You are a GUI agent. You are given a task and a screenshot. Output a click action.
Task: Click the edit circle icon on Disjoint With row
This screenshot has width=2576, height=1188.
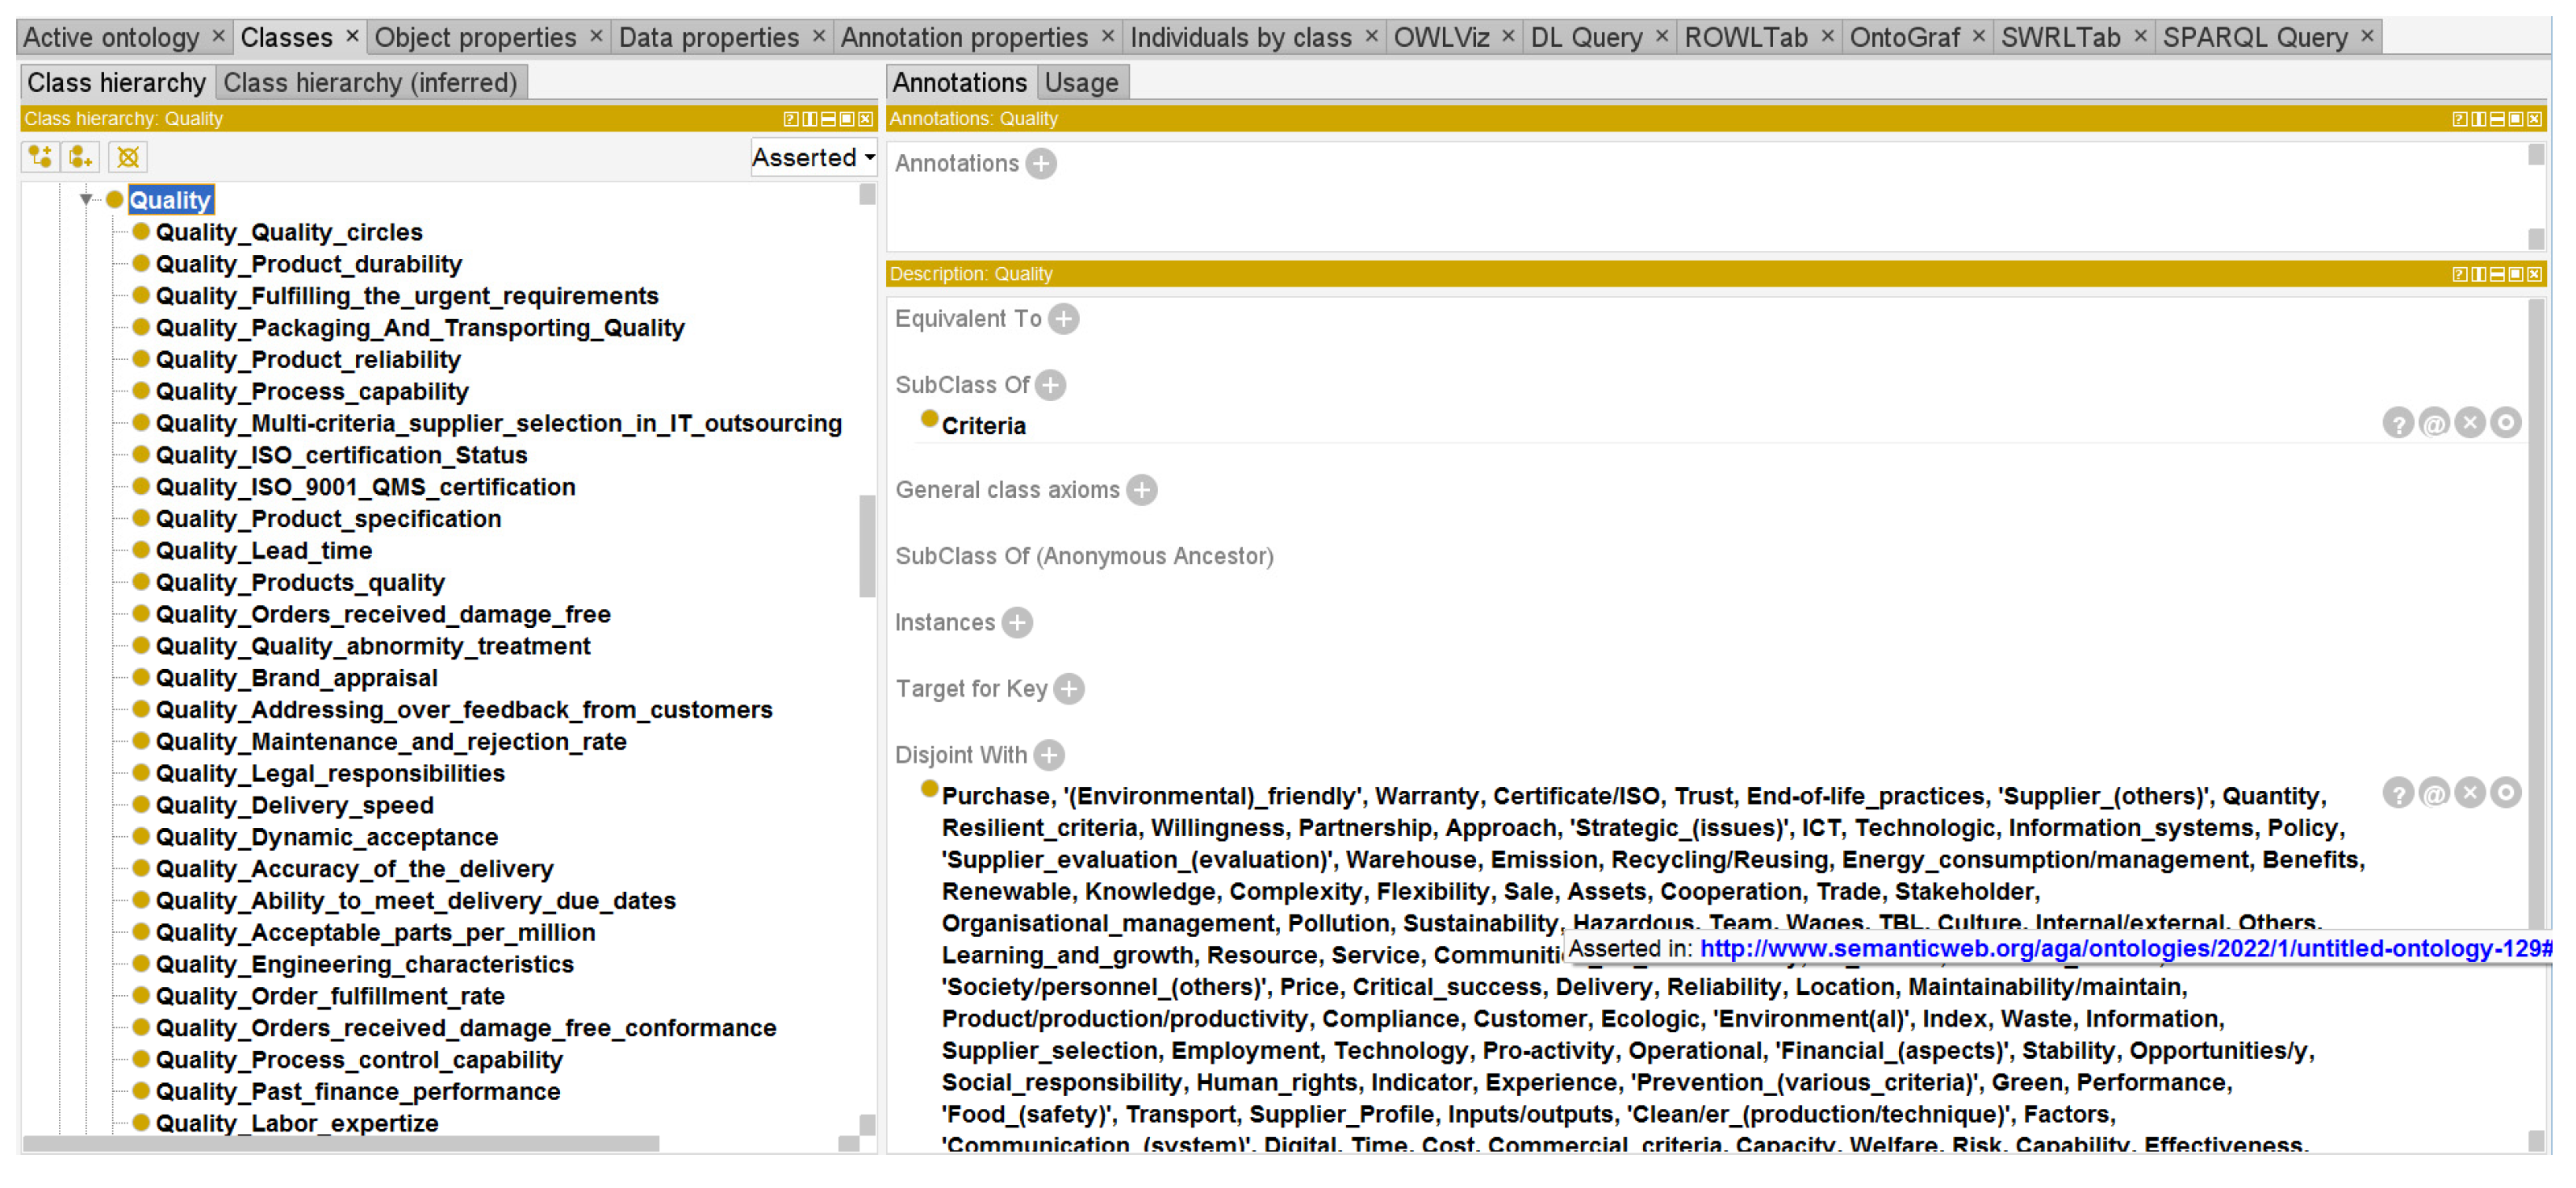pos(2505,793)
